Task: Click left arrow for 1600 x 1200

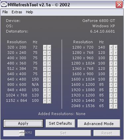Action: point(111,85)
